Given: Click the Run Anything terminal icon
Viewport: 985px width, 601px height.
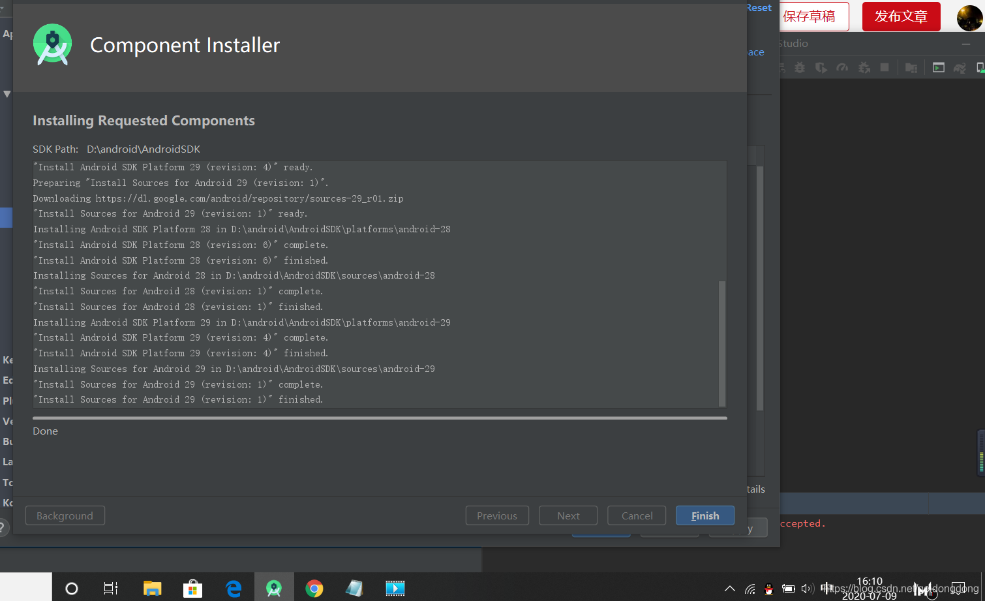Looking at the screenshot, I should point(939,67).
